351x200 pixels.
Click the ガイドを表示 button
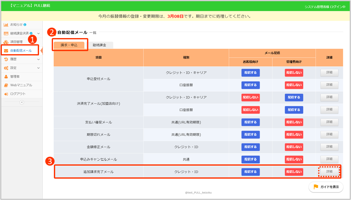pos(326,187)
